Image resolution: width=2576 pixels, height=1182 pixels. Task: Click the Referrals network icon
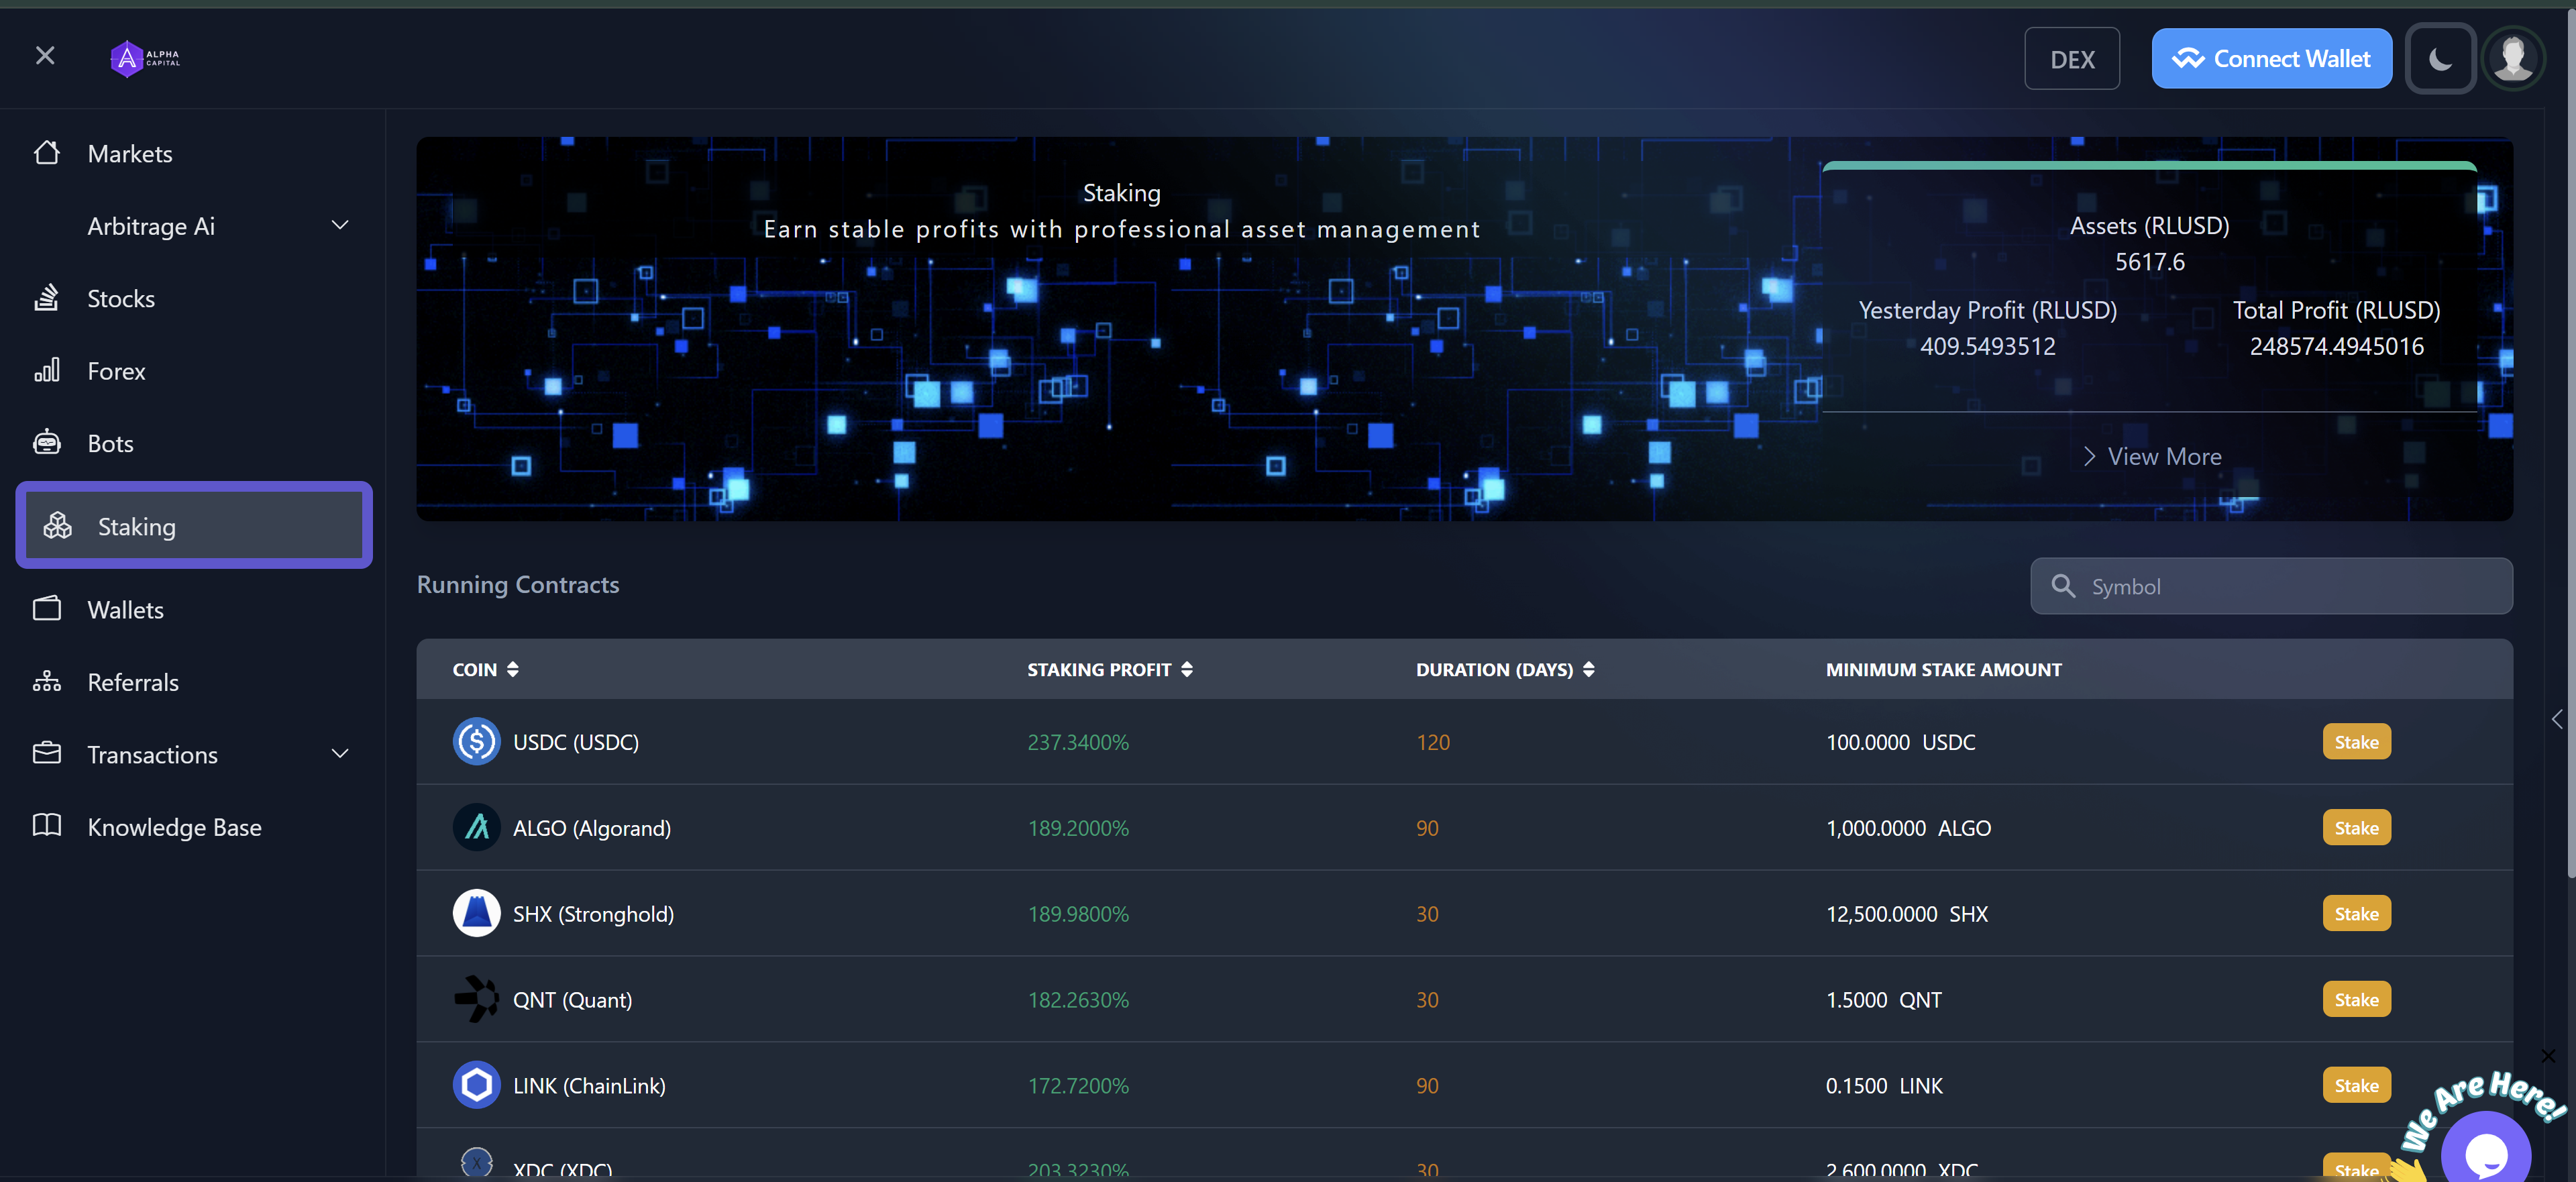pos(47,681)
